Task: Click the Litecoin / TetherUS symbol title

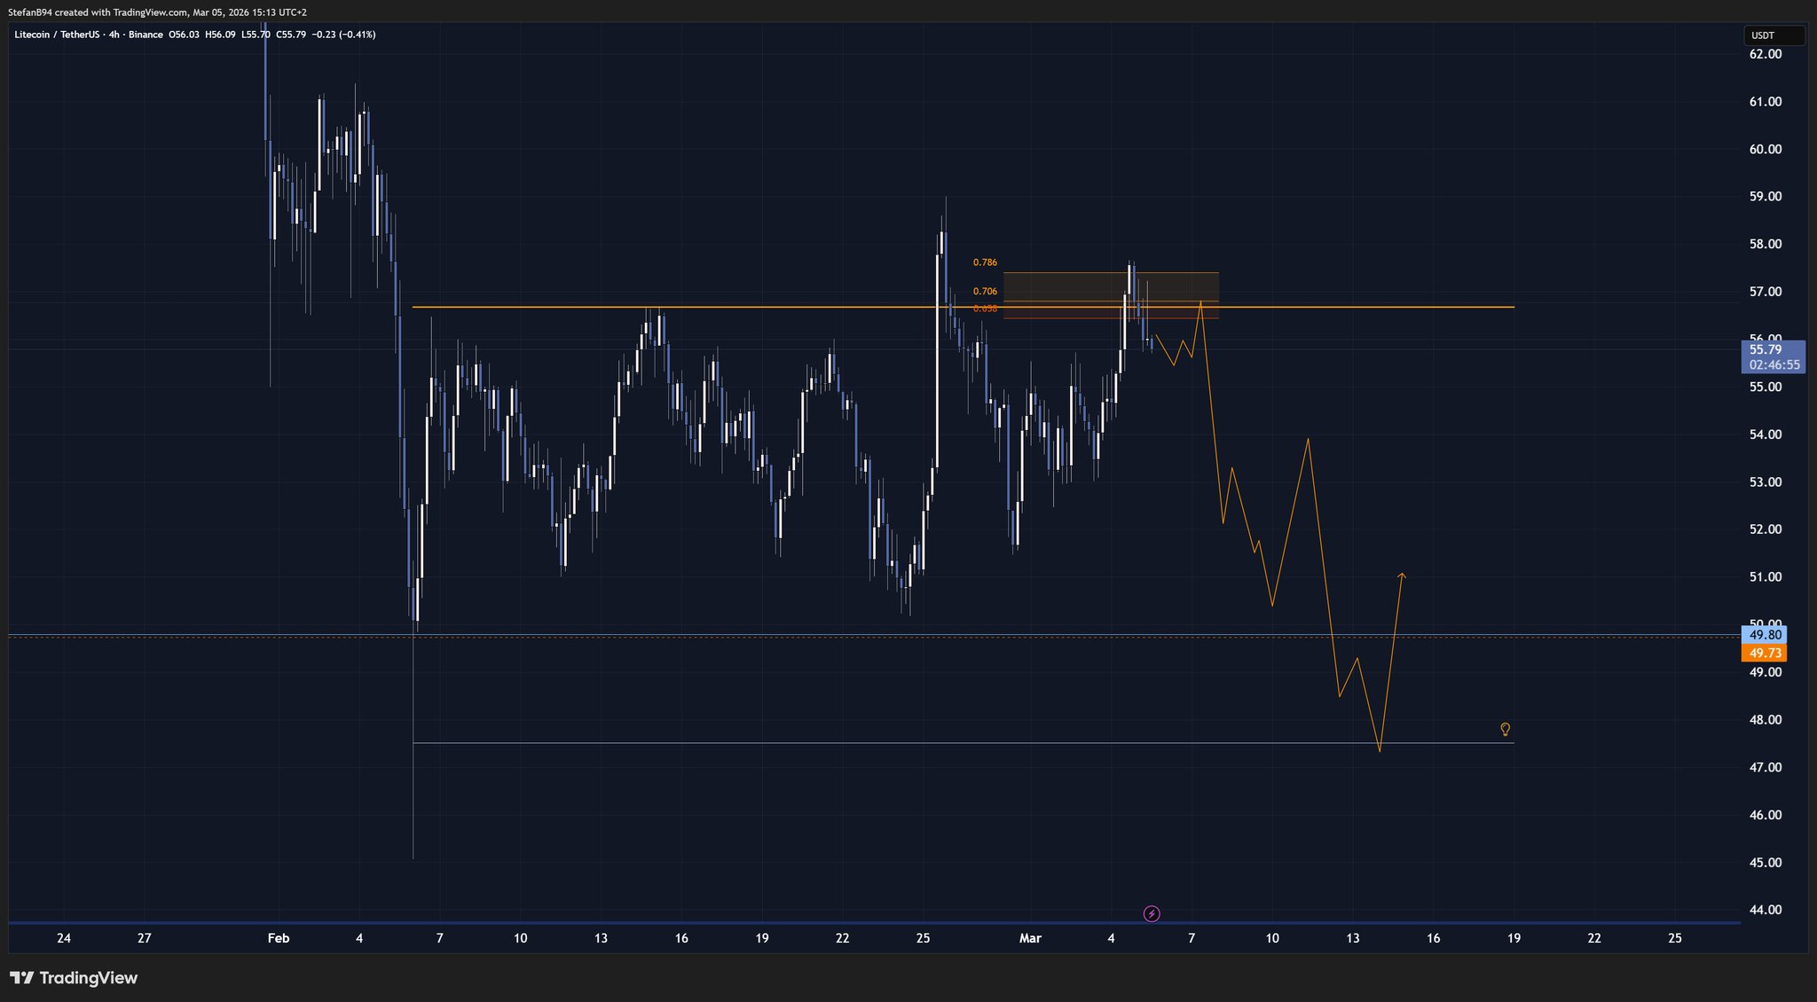Action: [56, 35]
